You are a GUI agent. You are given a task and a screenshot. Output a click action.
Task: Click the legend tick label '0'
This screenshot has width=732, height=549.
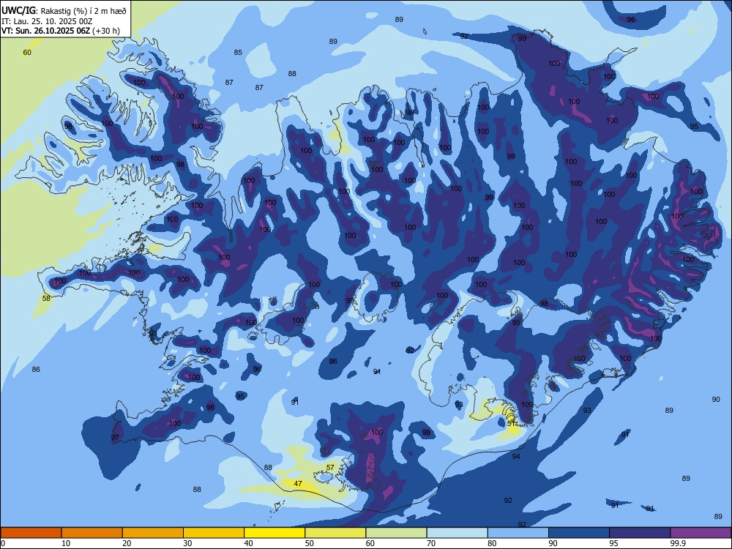pyautogui.click(x=3, y=543)
